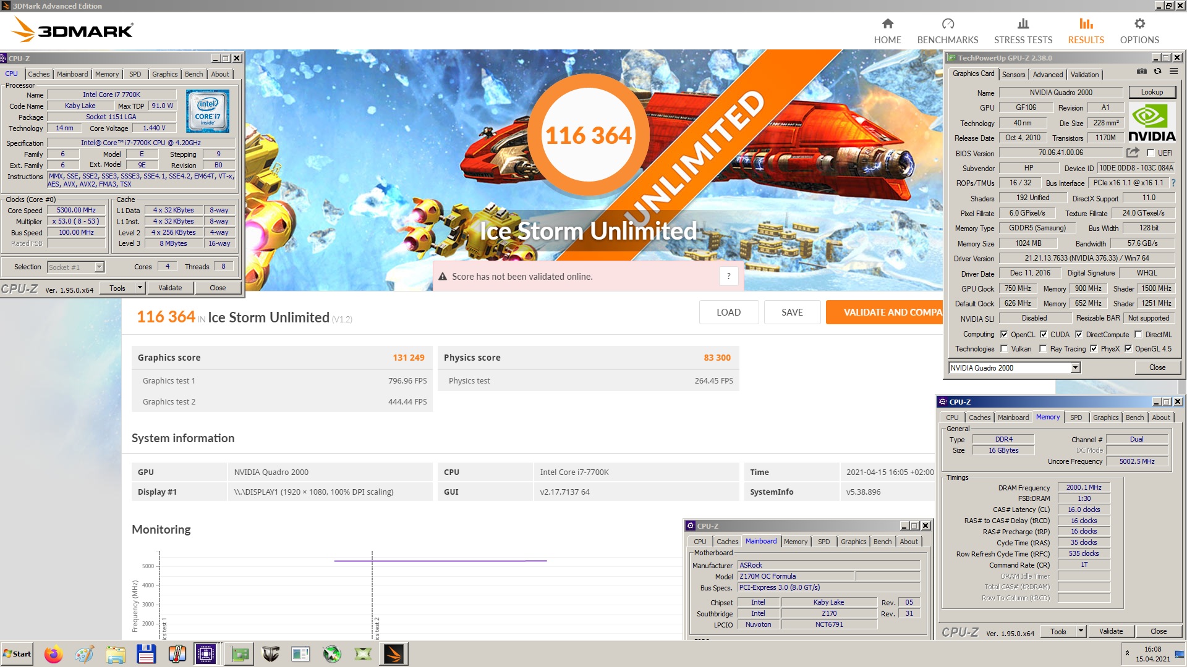
Task: Switch to 3DMark via orange taskbar icon
Action: click(394, 654)
